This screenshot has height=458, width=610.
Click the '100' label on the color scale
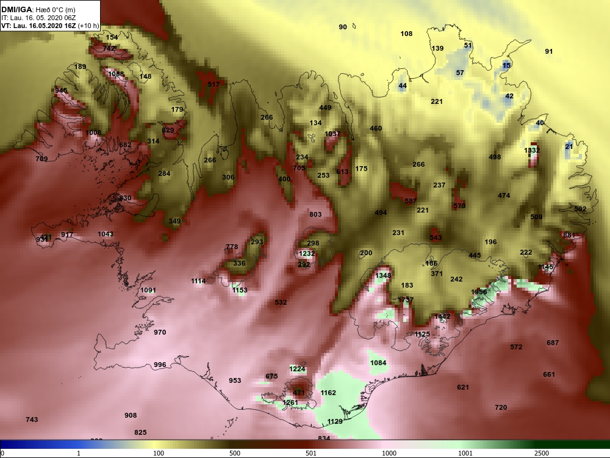click(x=159, y=453)
